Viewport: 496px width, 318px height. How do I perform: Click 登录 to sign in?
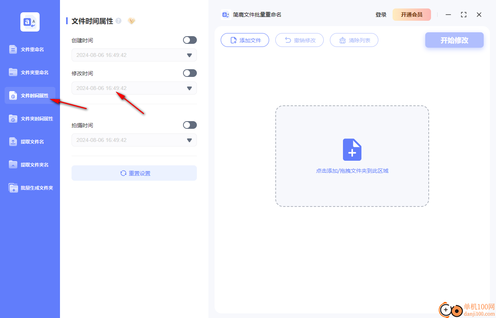pos(381,15)
